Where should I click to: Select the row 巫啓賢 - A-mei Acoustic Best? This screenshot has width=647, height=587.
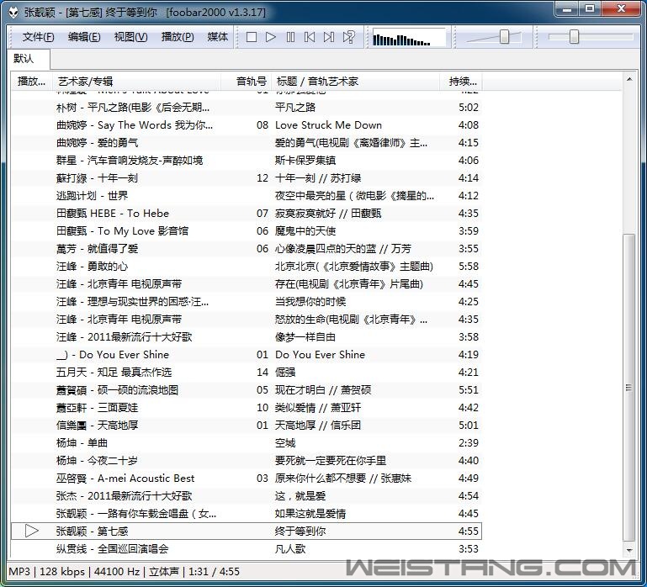pyautogui.click(x=247, y=479)
